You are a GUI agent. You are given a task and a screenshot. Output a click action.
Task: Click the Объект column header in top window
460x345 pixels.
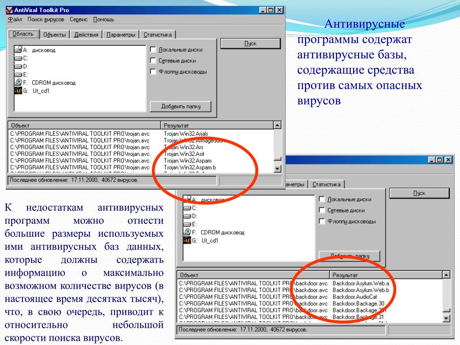84,126
